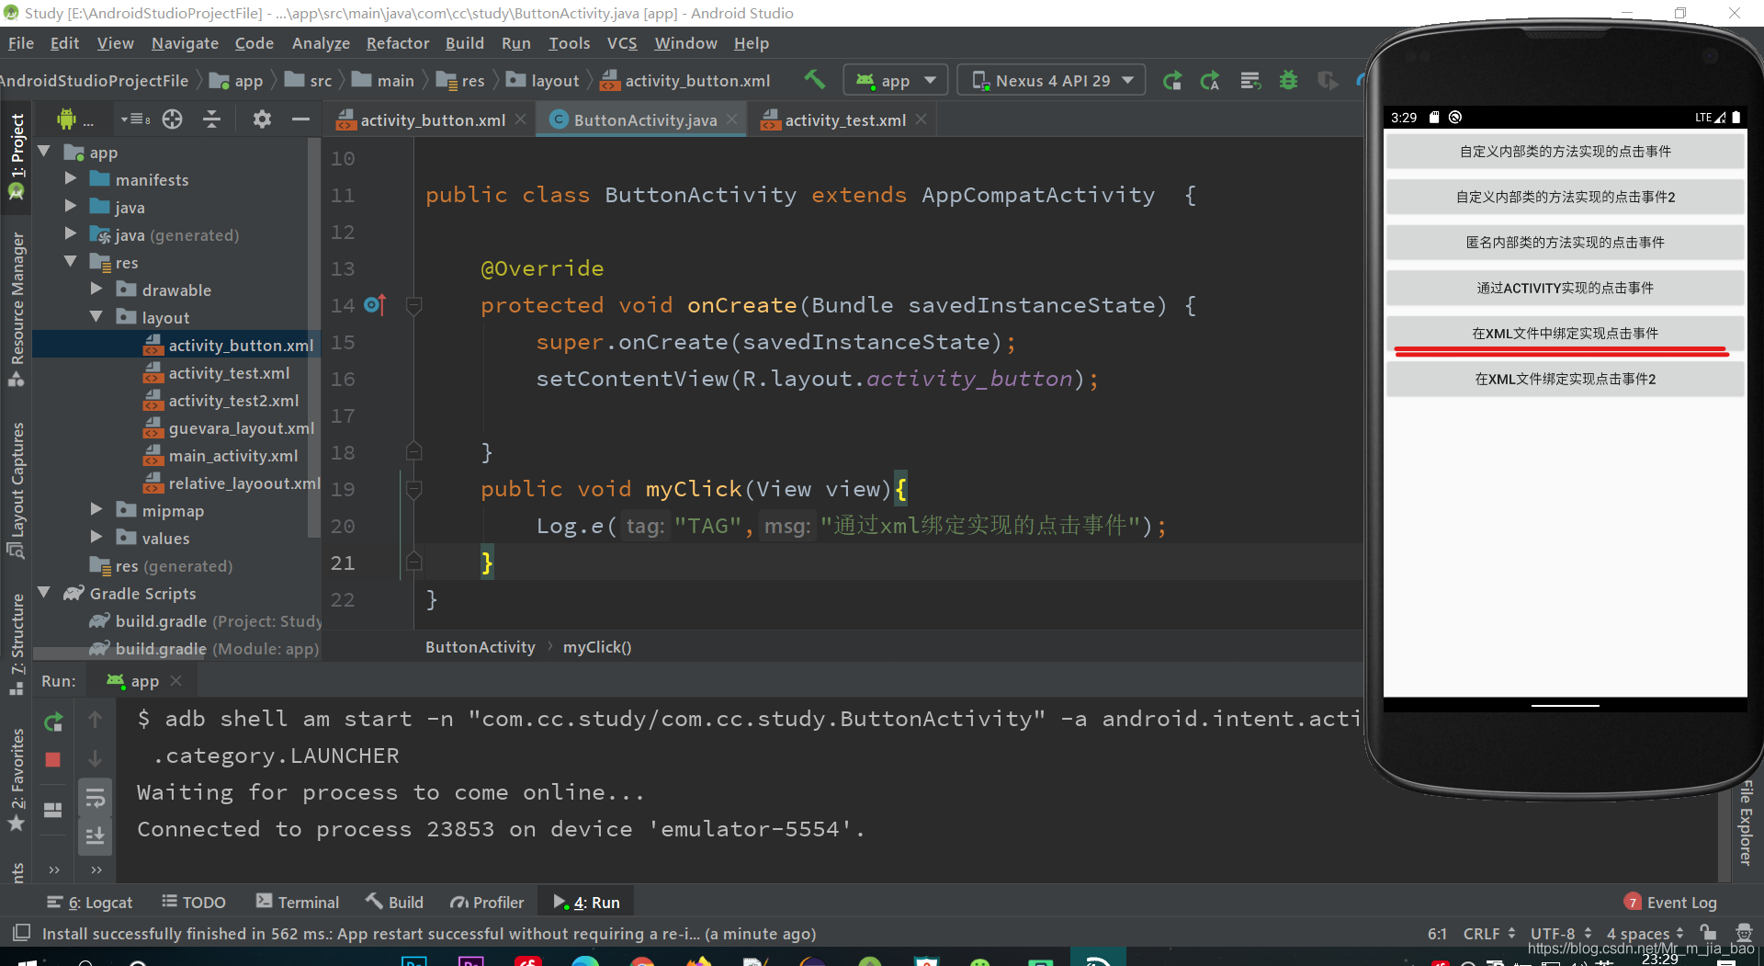Collapse the app module tree node
1764x966 pixels.
44,151
